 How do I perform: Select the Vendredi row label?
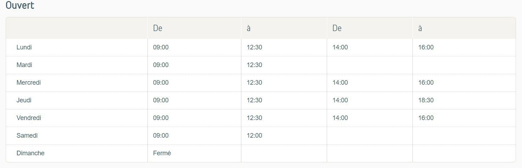pos(29,118)
